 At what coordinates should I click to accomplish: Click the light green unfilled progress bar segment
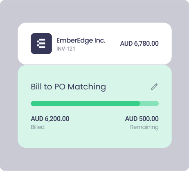[x=149, y=104]
